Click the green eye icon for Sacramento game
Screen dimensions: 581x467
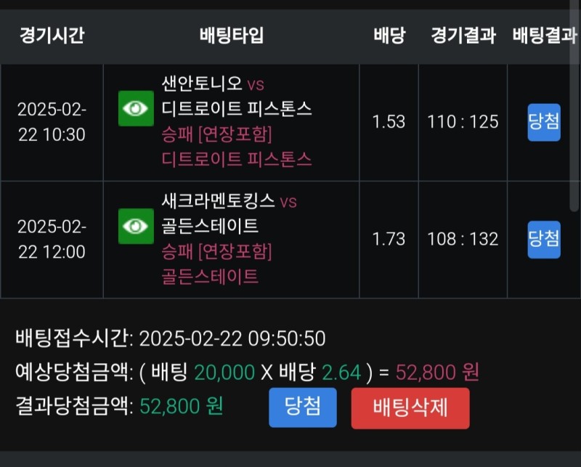pyautogui.click(x=136, y=226)
